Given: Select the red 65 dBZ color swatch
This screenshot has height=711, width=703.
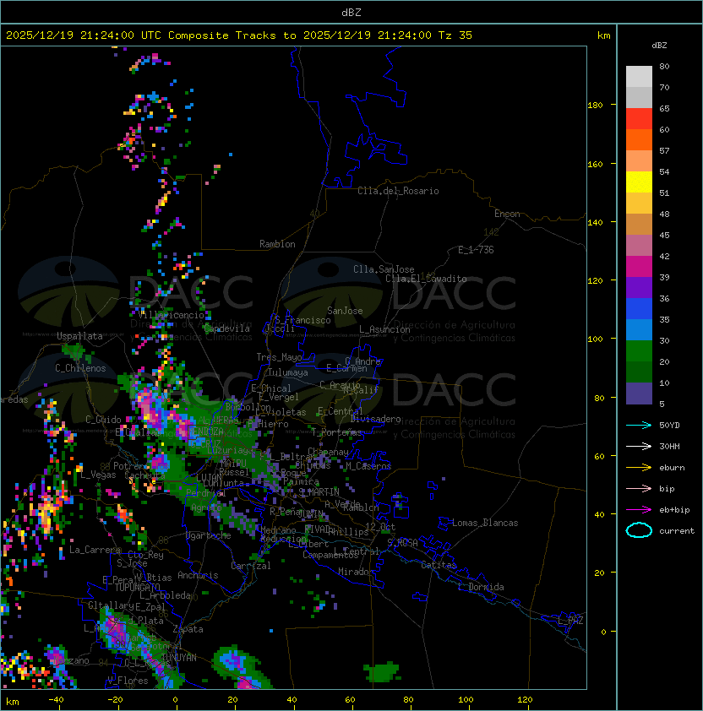Looking at the screenshot, I should [639, 119].
